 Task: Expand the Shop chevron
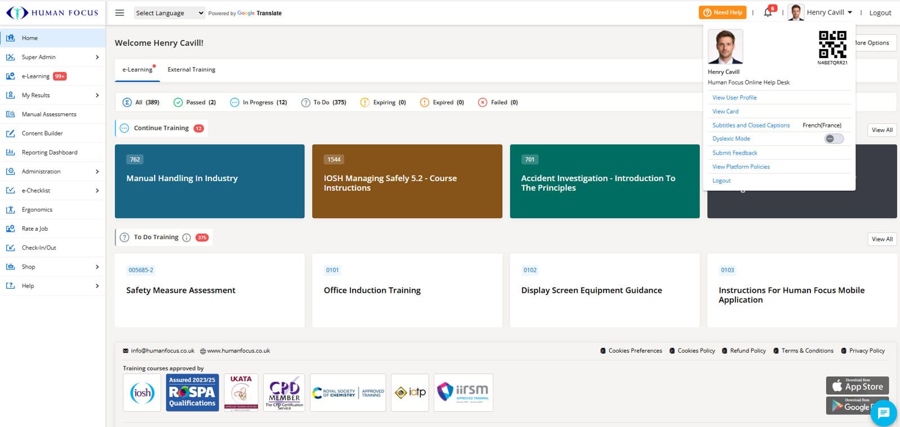pyautogui.click(x=97, y=267)
